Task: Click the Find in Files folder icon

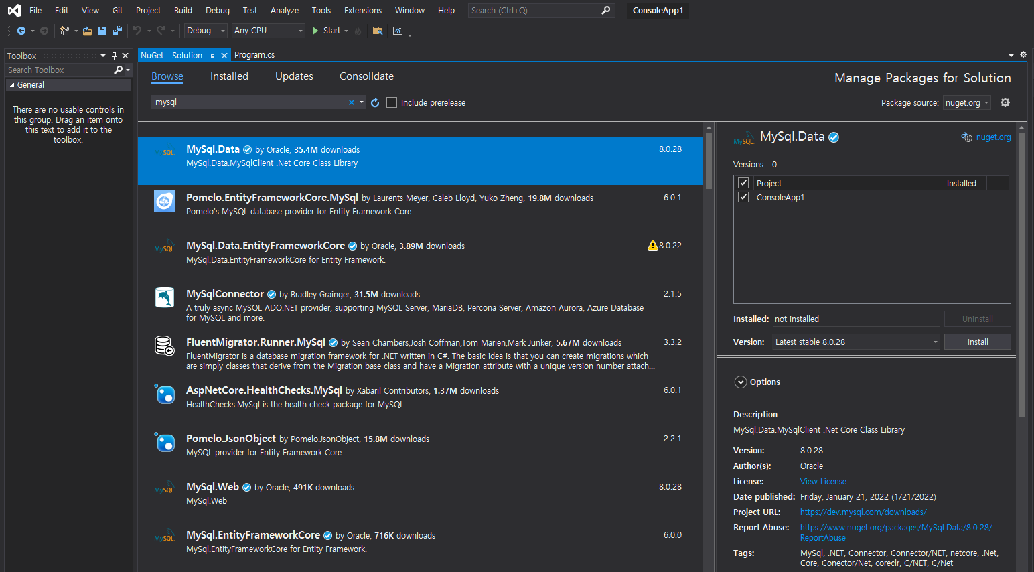Action: tap(378, 31)
